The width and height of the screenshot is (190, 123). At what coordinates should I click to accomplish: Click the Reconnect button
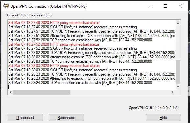point(66,117)
